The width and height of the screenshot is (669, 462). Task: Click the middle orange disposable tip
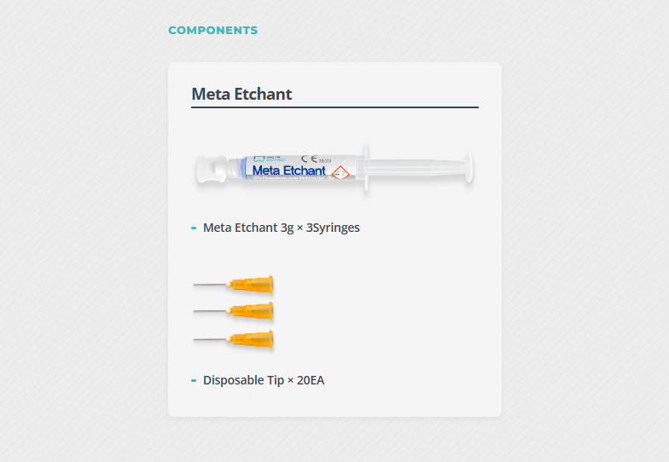pos(250,311)
